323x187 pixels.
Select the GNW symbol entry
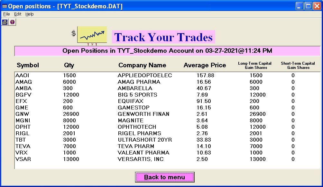[22, 114]
